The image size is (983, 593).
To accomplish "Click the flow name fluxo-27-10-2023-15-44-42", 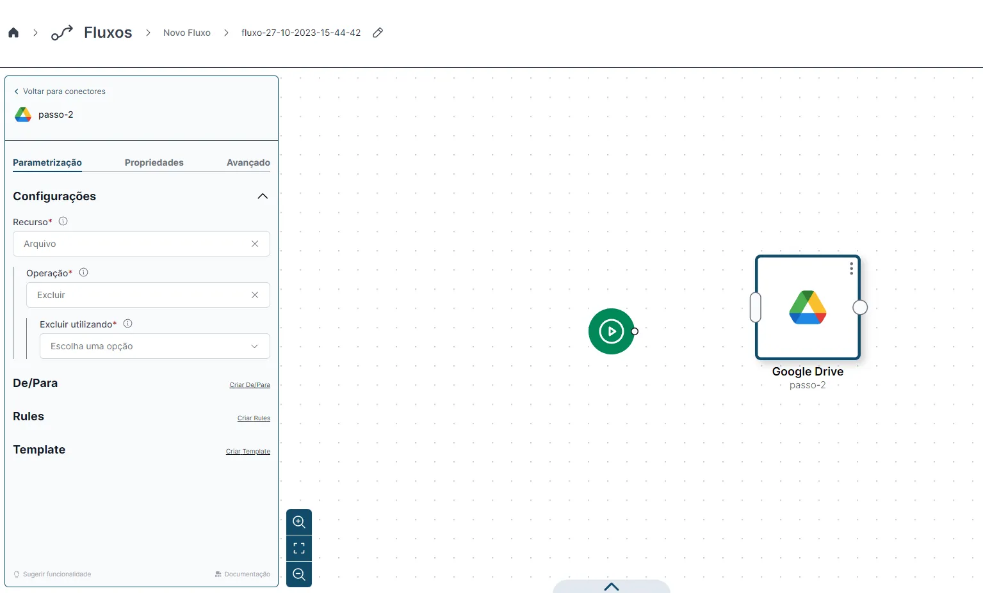I will point(301,33).
